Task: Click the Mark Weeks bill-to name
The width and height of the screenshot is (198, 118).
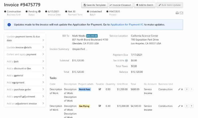Action: click(x=79, y=36)
